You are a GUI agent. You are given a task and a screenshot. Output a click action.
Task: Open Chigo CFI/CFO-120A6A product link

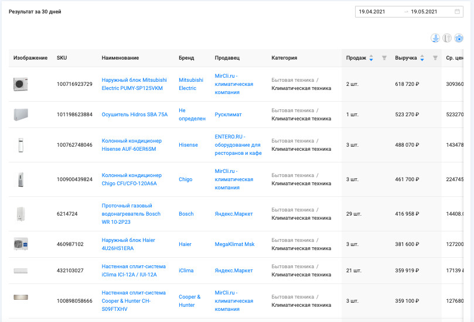click(131, 179)
